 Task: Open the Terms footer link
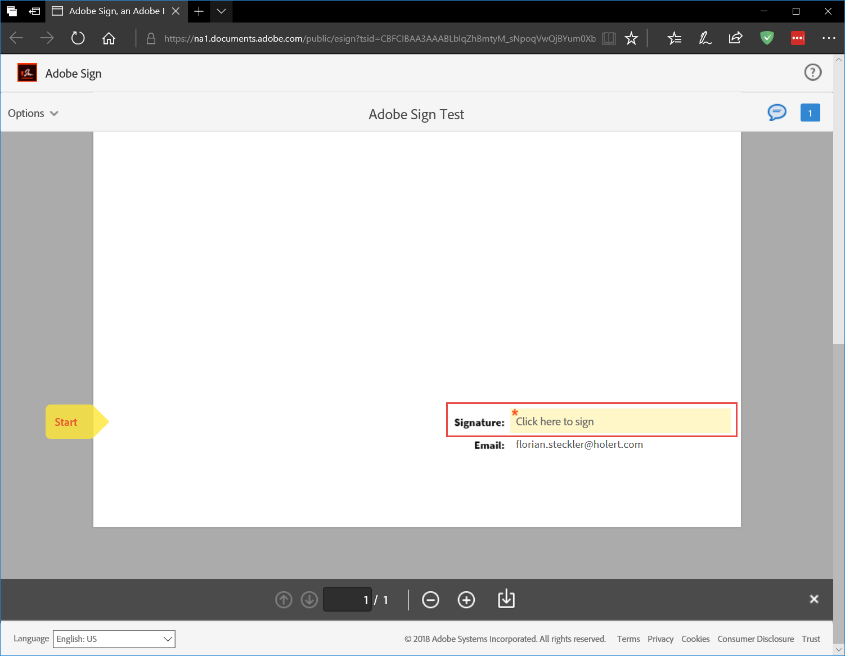[628, 639]
